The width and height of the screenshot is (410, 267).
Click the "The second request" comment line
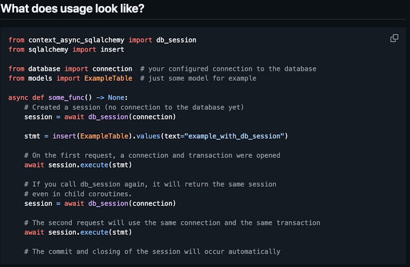pyautogui.click(x=172, y=223)
